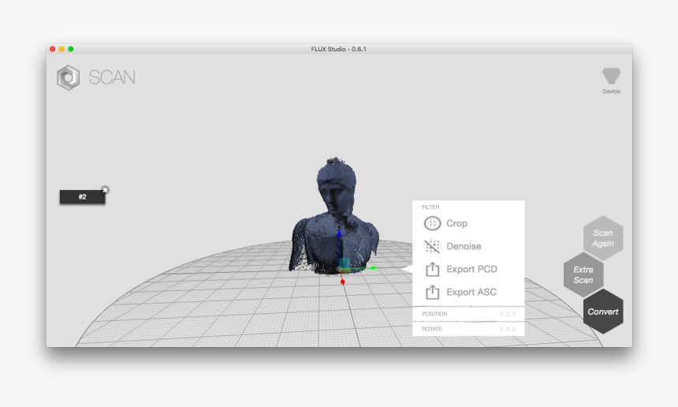The width and height of the screenshot is (678, 407).
Task: Expand the ROTATE row
Action: tap(468, 329)
